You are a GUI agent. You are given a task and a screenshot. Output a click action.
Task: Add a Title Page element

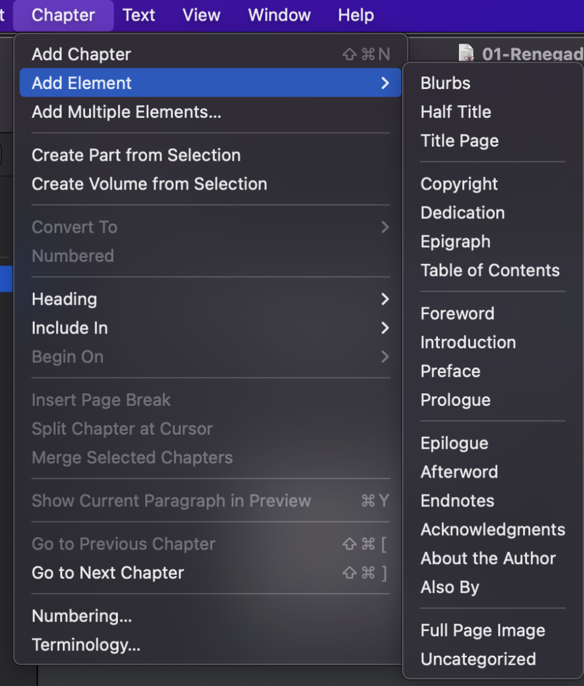click(459, 141)
